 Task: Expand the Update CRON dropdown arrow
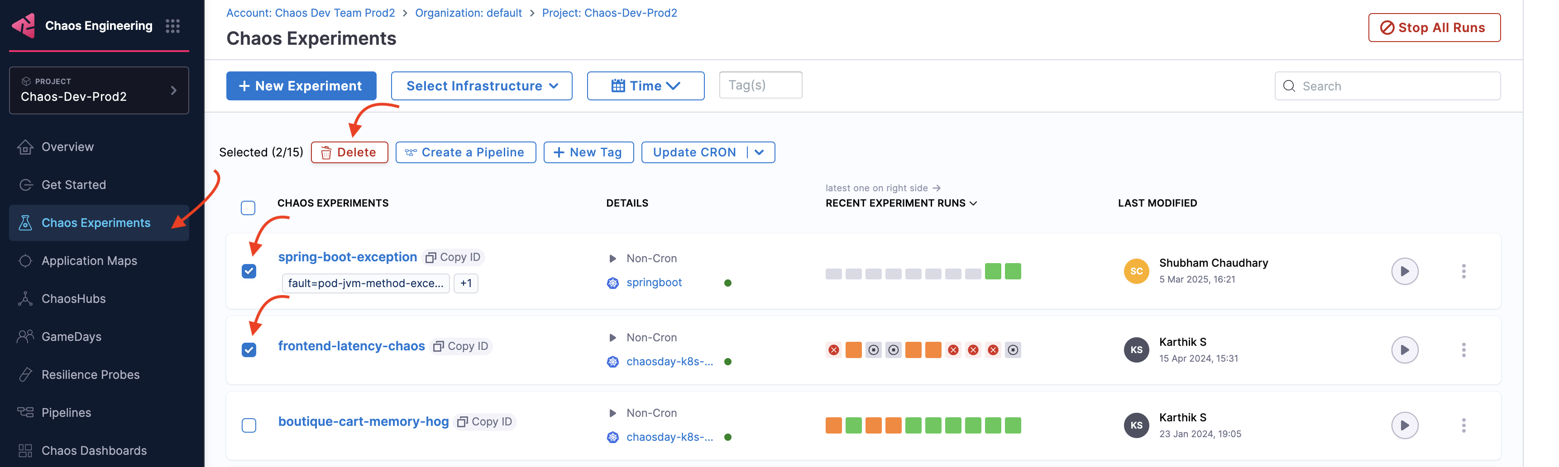pyautogui.click(x=760, y=151)
